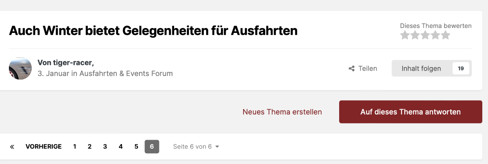Rate topic with fourth star
The width and height of the screenshot is (488, 164).
click(435, 35)
